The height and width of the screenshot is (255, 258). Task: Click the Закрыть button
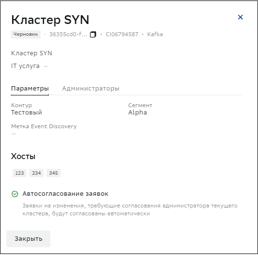coord(28,238)
